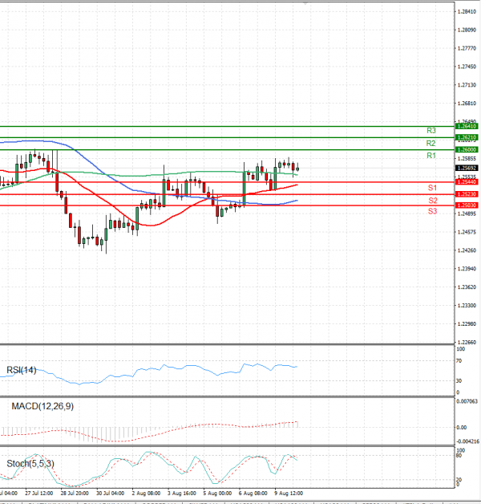
Task: Click the Stoch(5,5,3) indicator label
Action: [30, 464]
